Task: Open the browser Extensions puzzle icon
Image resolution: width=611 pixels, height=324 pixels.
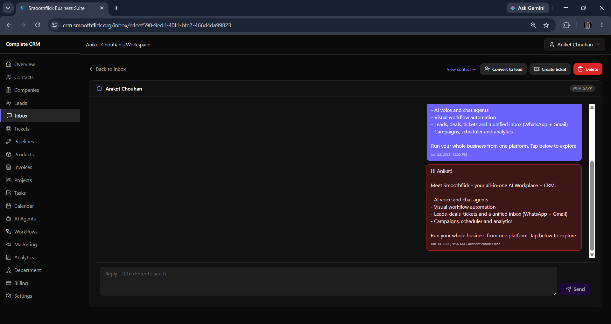Action: 566,25
